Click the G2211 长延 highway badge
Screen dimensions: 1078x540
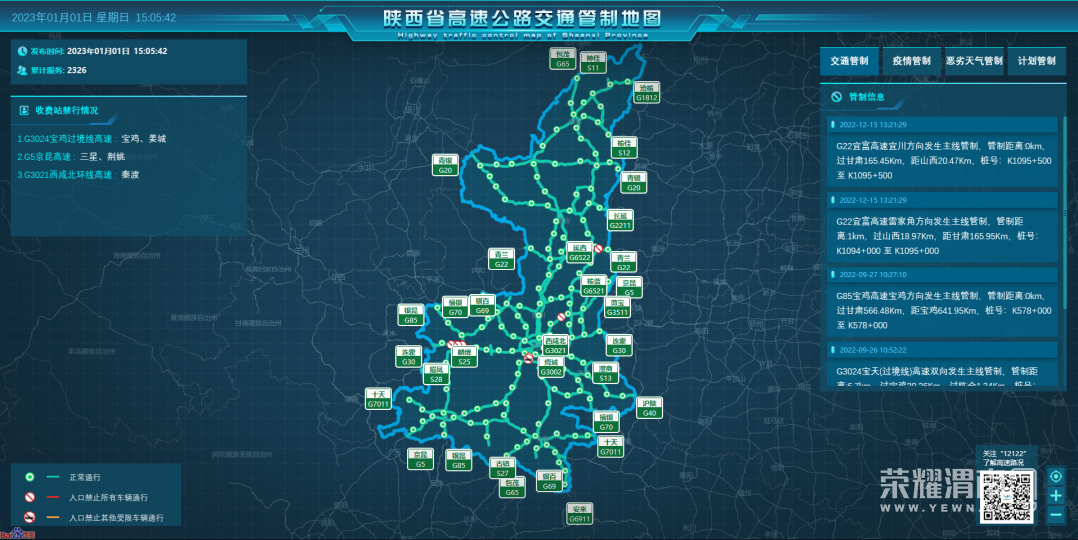(x=621, y=221)
